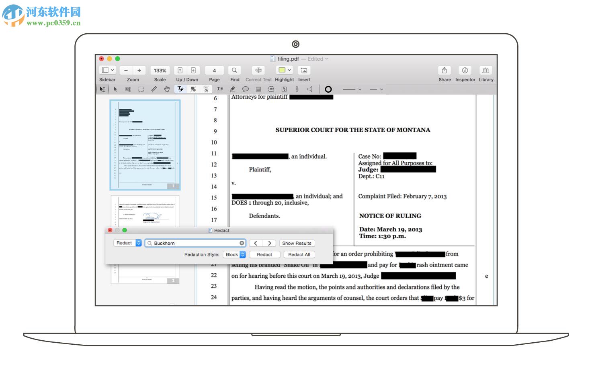590x376 pixels.
Task: Click the Show Results button
Action: pos(297,243)
